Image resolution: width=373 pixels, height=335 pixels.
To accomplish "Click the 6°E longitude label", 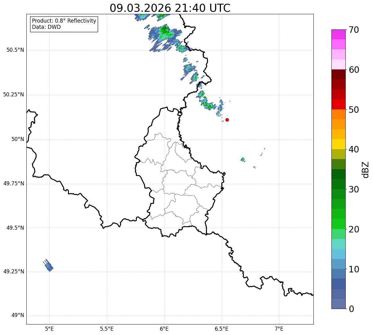I will [x=164, y=329].
